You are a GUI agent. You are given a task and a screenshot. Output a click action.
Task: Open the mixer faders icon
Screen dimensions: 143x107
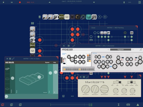(x=32, y=23)
